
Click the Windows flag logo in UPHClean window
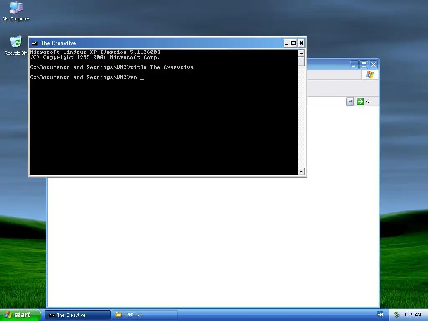(x=370, y=75)
